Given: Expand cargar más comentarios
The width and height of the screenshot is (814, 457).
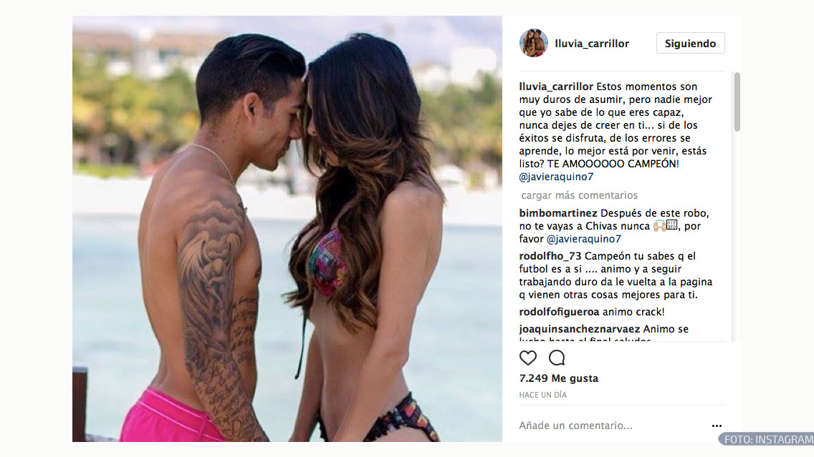Looking at the screenshot, I should tap(580, 195).
